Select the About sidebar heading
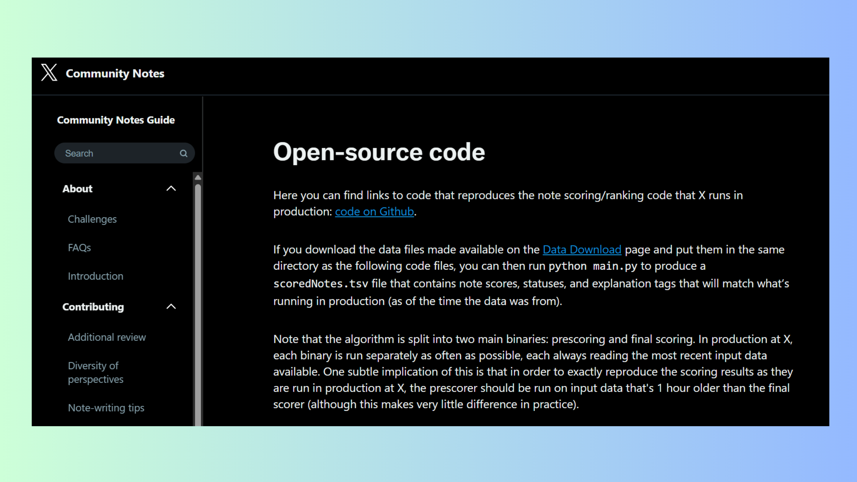 pos(78,189)
